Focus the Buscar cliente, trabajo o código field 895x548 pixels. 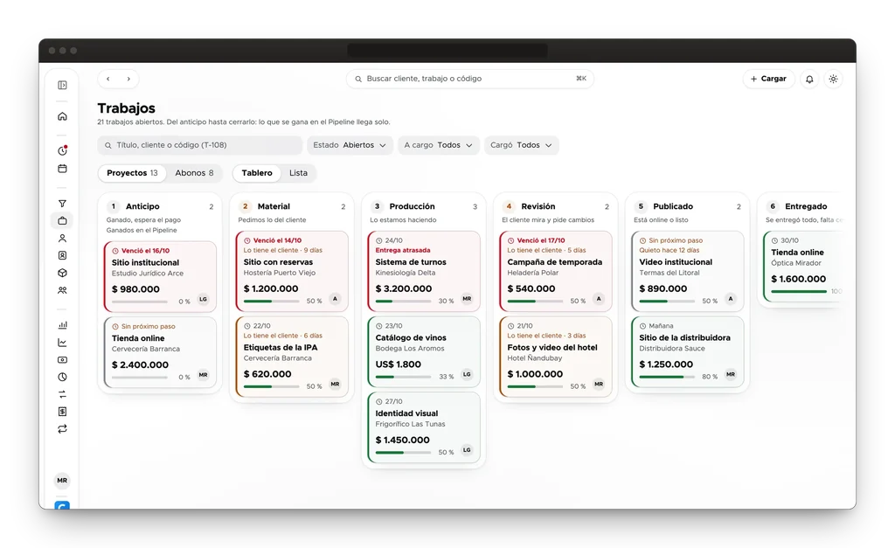[469, 79]
